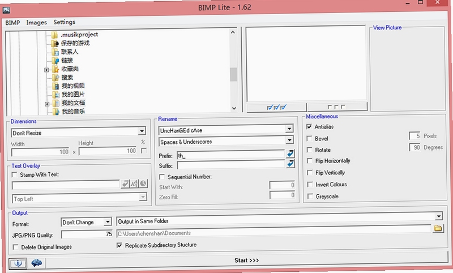Viewport: 453px width, 273px height.
Task: Enable the Rotate checkbox
Action: (x=309, y=150)
